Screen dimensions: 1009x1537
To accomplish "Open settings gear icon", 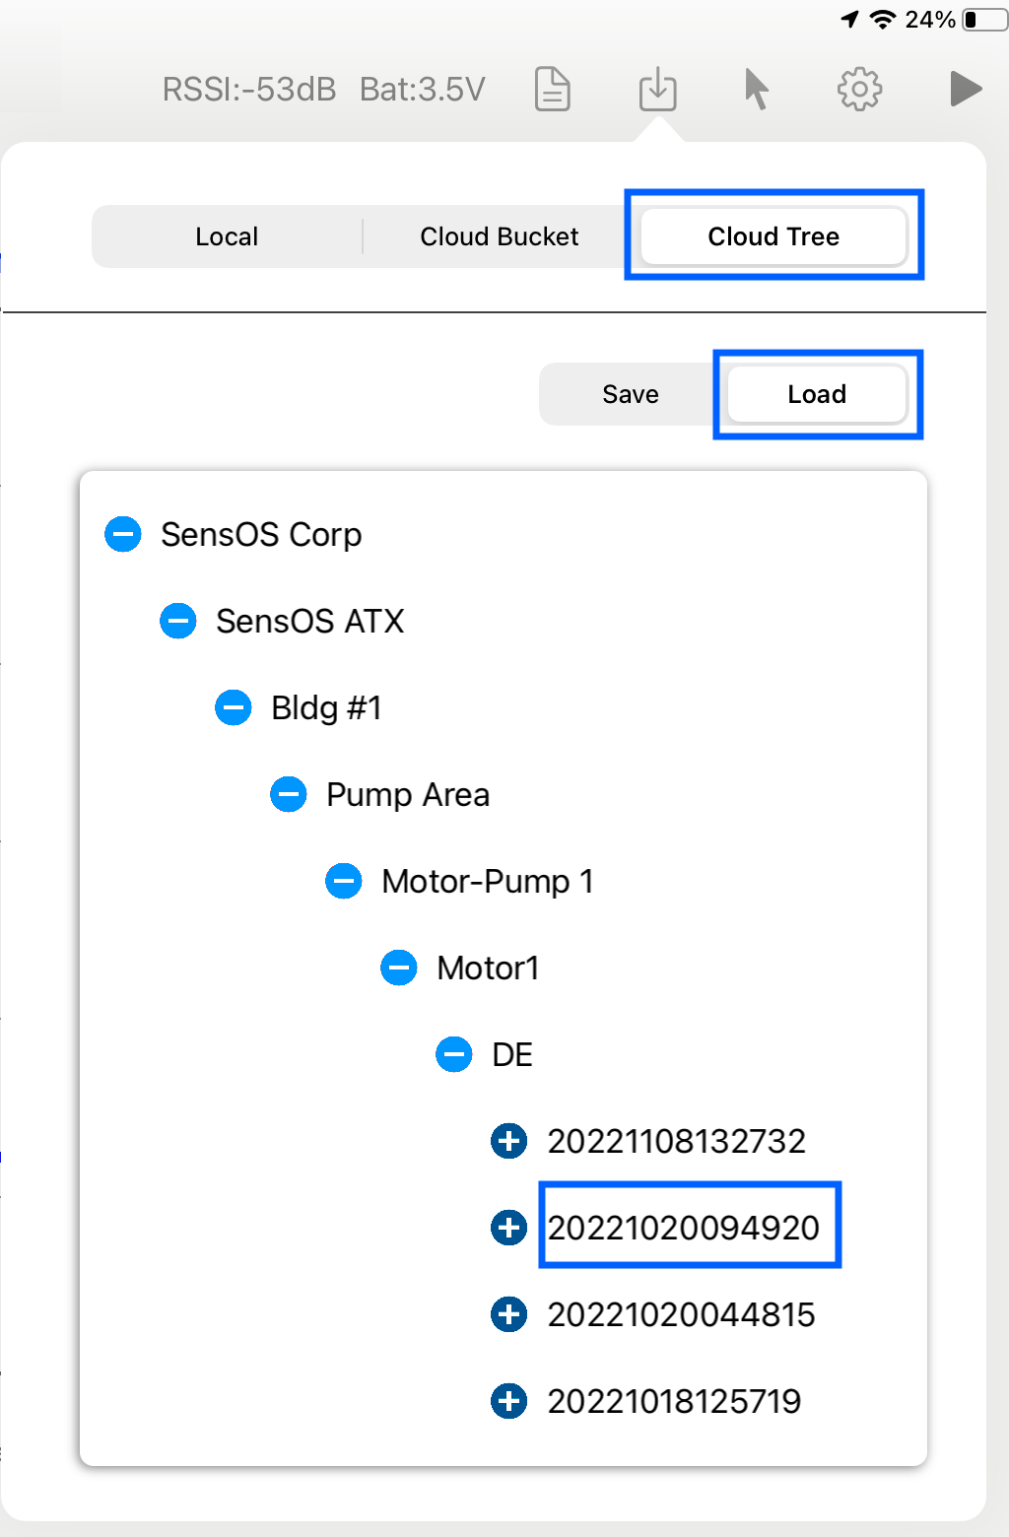I will pyautogui.click(x=859, y=90).
